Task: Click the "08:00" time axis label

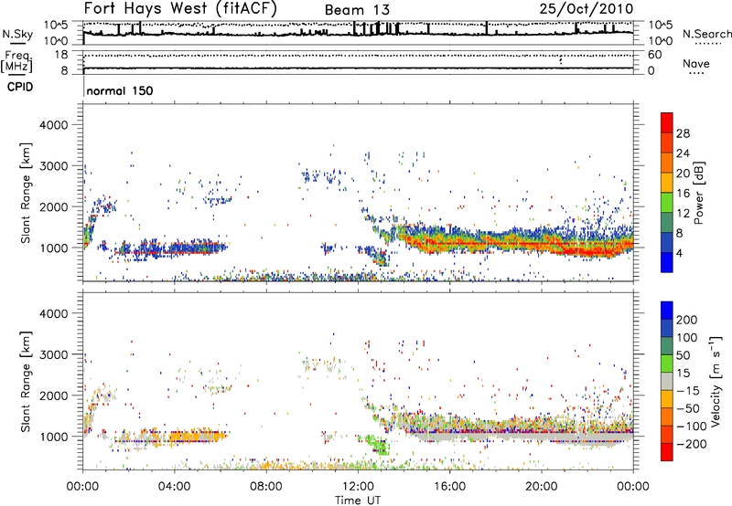Action: coord(266,487)
